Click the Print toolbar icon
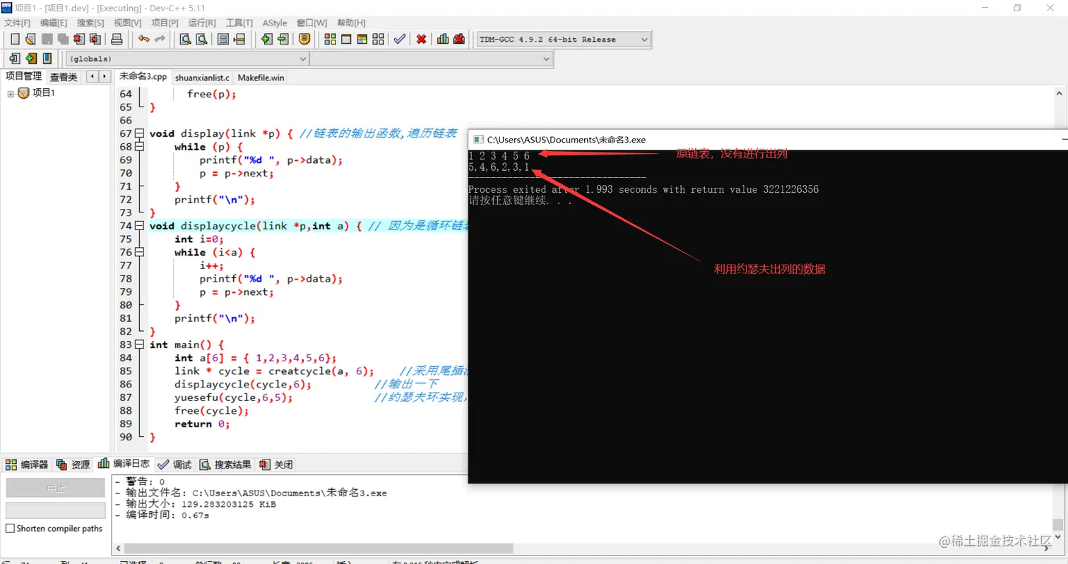 (x=117, y=40)
